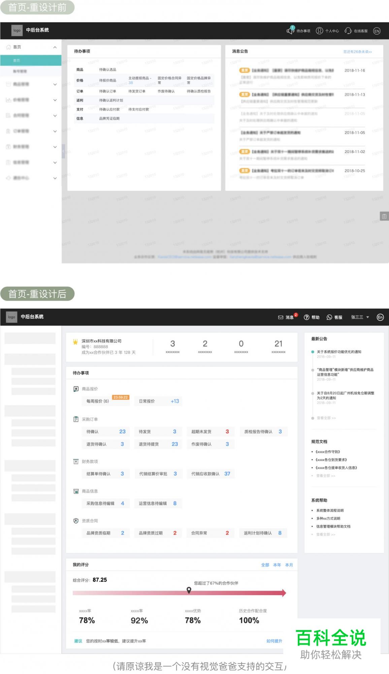Click the 待发货 3 card
The image size is (389, 674).
tap(158, 432)
